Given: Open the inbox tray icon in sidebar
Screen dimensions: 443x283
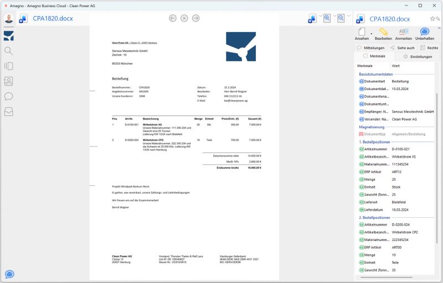Looking at the screenshot, I should click(x=9, y=112).
